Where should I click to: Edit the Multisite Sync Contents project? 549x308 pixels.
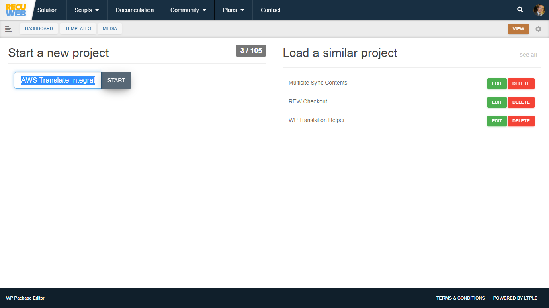pyautogui.click(x=497, y=83)
